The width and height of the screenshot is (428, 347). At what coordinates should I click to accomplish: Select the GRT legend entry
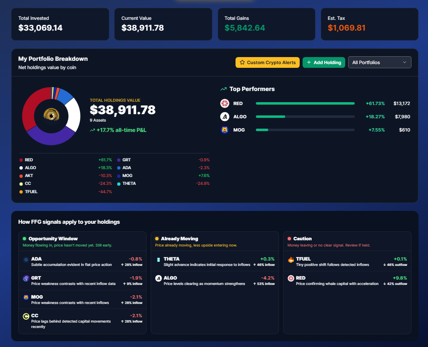(x=163, y=160)
